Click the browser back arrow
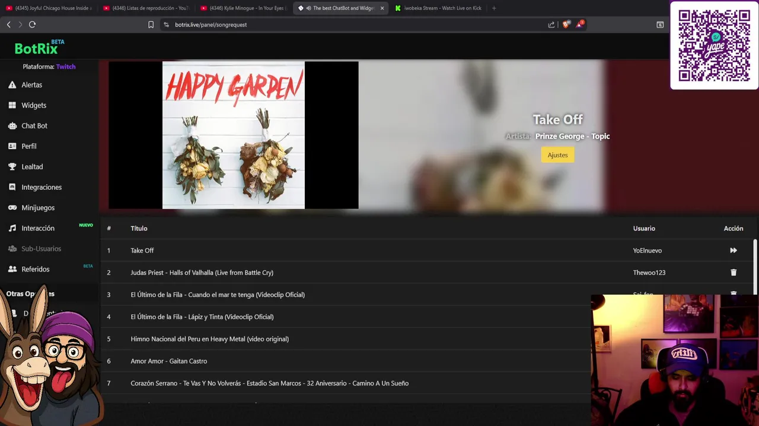The image size is (759, 426). tap(8, 24)
